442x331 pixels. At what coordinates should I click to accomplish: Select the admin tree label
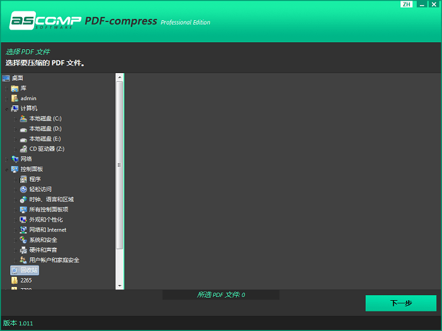28,98
